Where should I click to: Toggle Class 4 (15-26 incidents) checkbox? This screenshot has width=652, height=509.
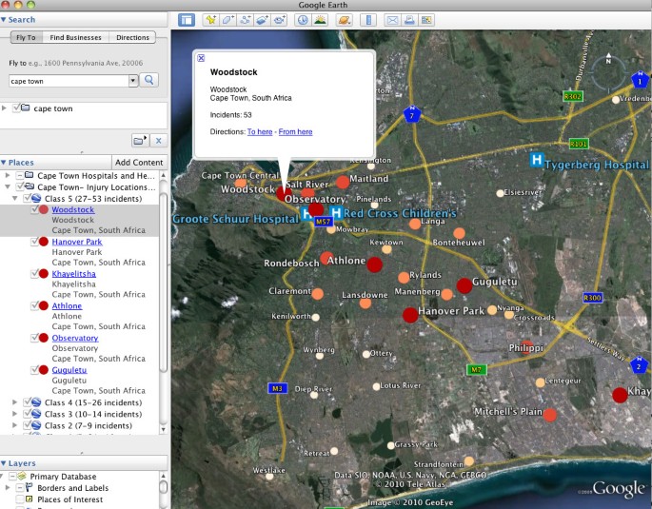pos(28,402)
